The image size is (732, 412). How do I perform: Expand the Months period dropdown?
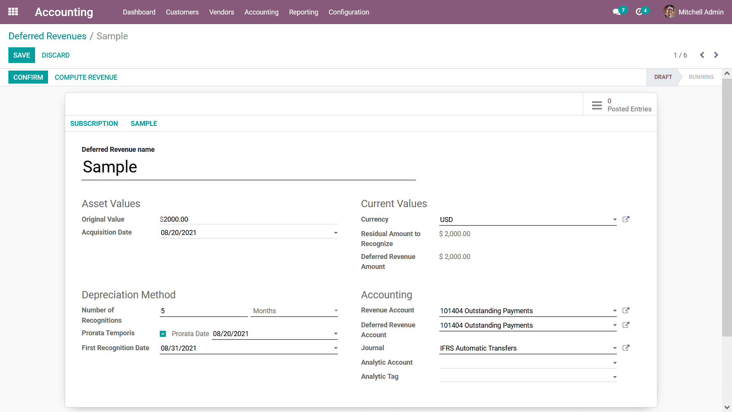[x=294, y=311]
